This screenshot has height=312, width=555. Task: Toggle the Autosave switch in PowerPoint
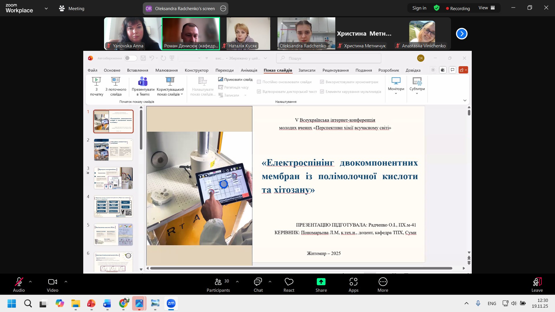click(130, 58)
